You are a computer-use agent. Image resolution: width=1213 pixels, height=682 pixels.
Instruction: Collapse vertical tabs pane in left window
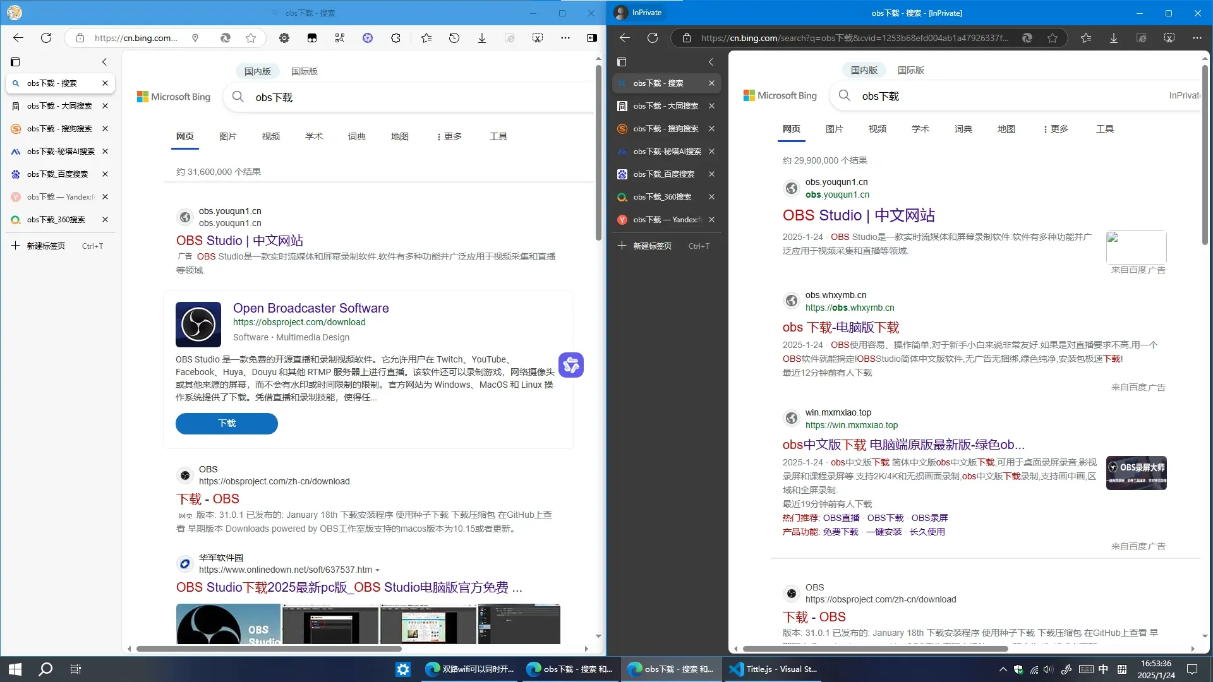(x=105, y=62)
